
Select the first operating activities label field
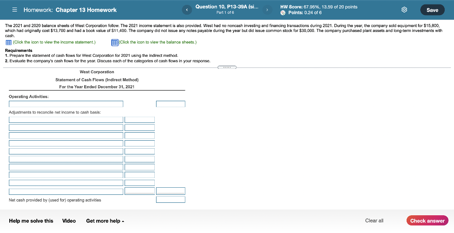(66, 104)
